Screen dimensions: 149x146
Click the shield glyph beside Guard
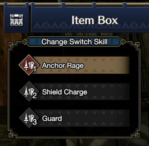click(x=31, y=118)
